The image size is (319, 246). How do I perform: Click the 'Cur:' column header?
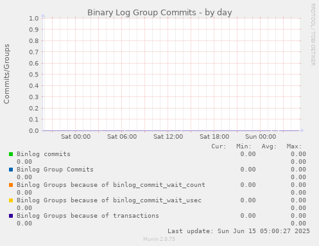pos(219,146)
